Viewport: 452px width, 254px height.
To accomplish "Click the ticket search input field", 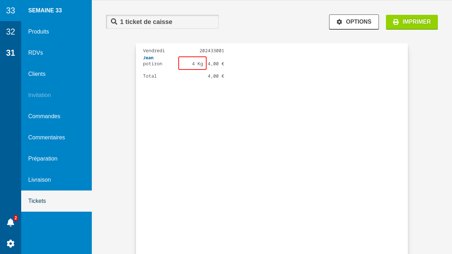I will tap(166, 22).
